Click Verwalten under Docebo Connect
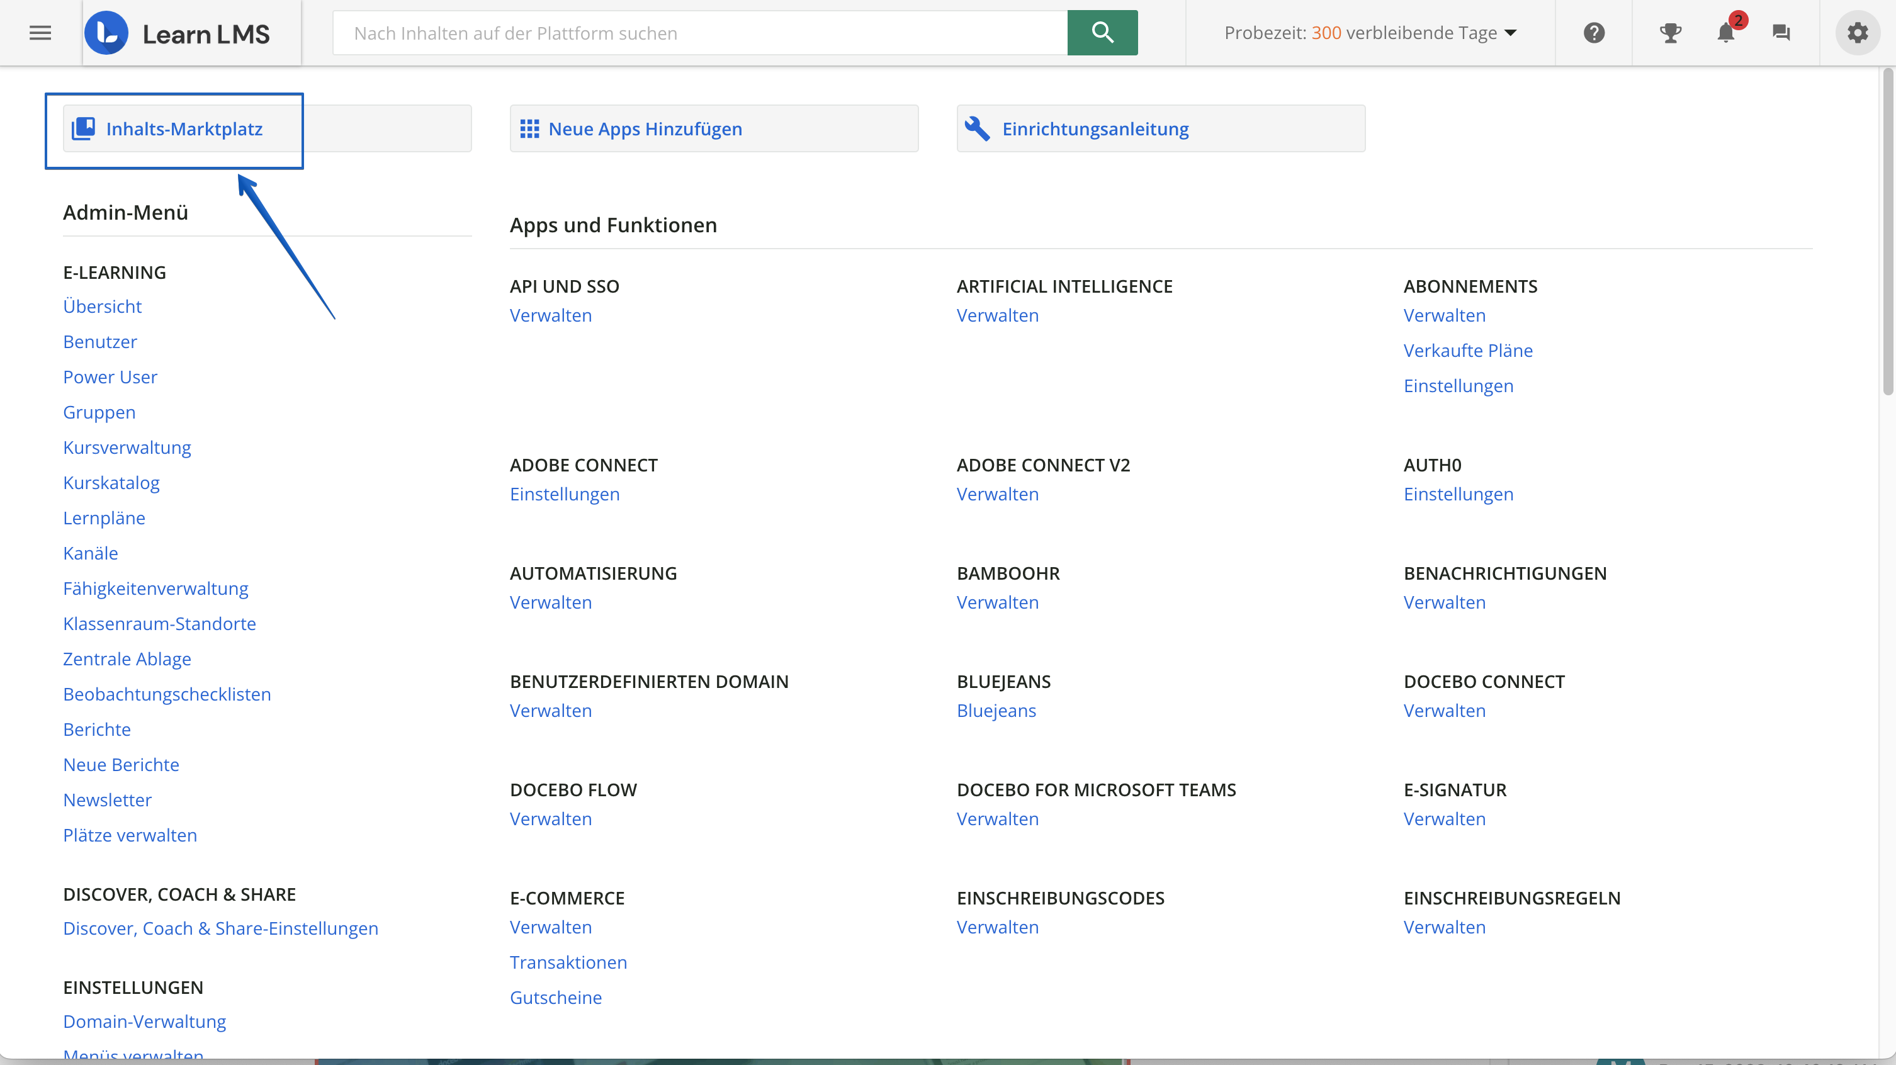The image size is (1896, 1065). pos(1444,710)
